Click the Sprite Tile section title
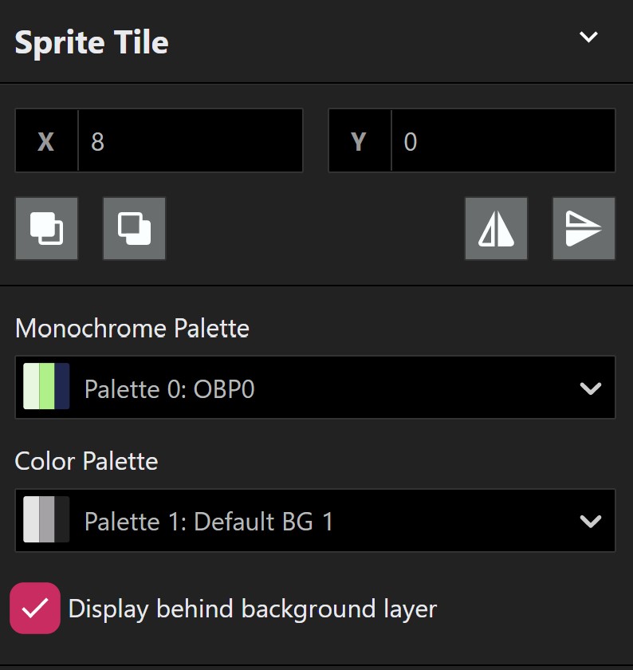Screen dimensions: 633x670 92,43
